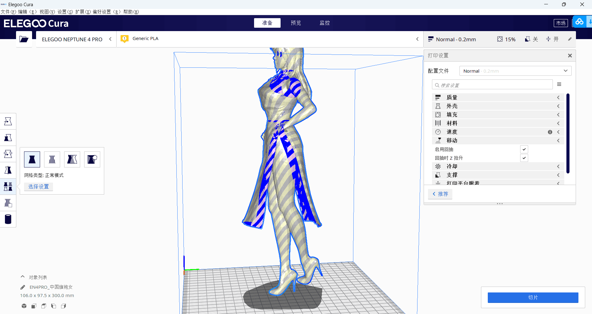Switch to the 准备 stage tab
Screen dimensions: 592x314
[x=267, y=23]
